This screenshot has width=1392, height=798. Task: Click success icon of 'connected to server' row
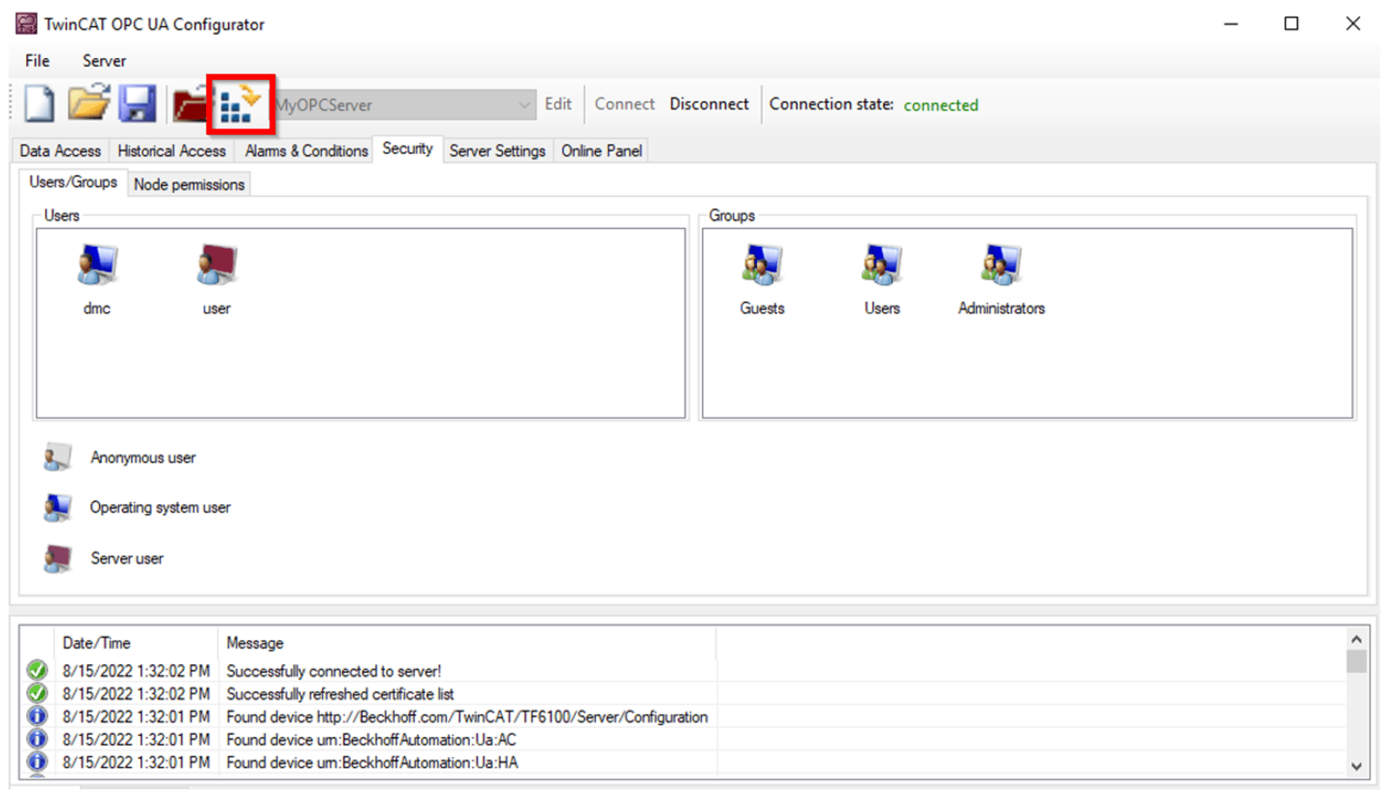[37, 670]
